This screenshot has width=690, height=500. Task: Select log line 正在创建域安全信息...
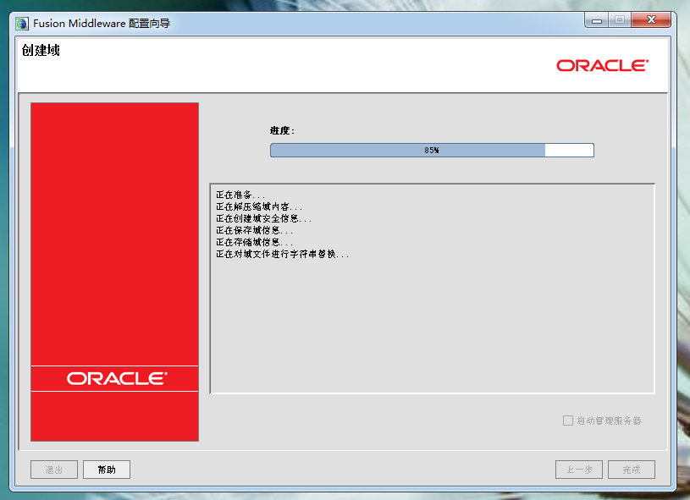[263, 218]
